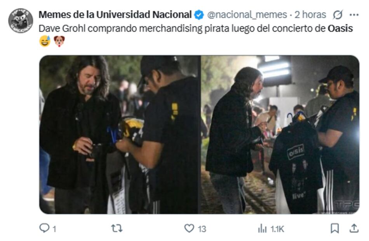The width and height of the screenshot is (369, 241).
Task: Click the share upload icon
Action: pyautogui.click(x=354, y=228)
